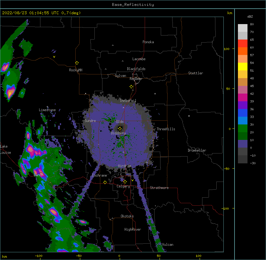266x260 pixels.
Task: Click the Airdrie label
Action: [125, 166]
